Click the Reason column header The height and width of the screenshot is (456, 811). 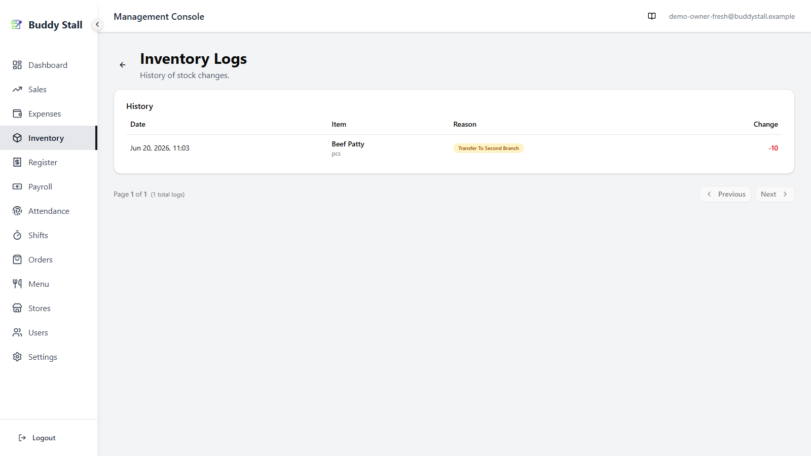pos(465,124)
